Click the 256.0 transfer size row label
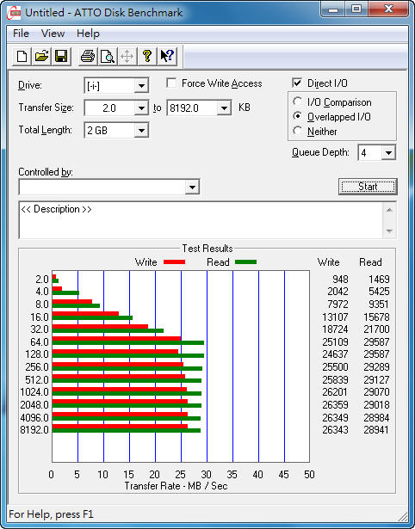This screenshot has width=415, height=529. (37, 366)
